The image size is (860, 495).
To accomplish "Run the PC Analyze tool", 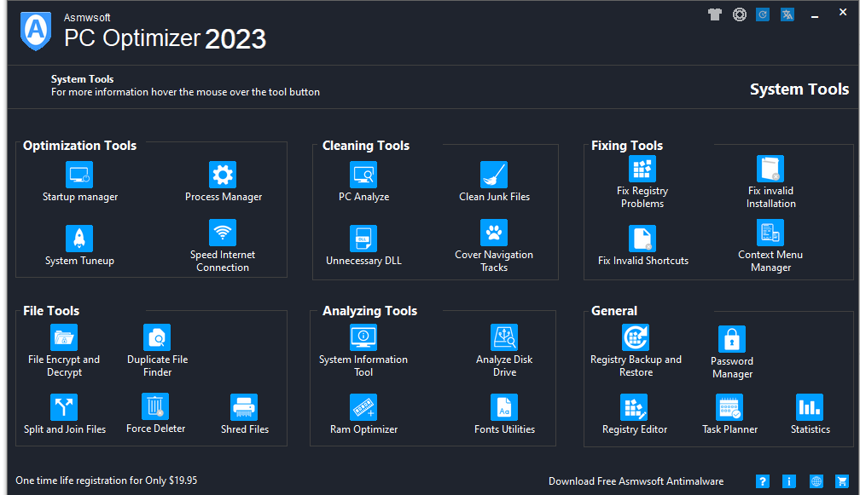I will tap(363, 175).
